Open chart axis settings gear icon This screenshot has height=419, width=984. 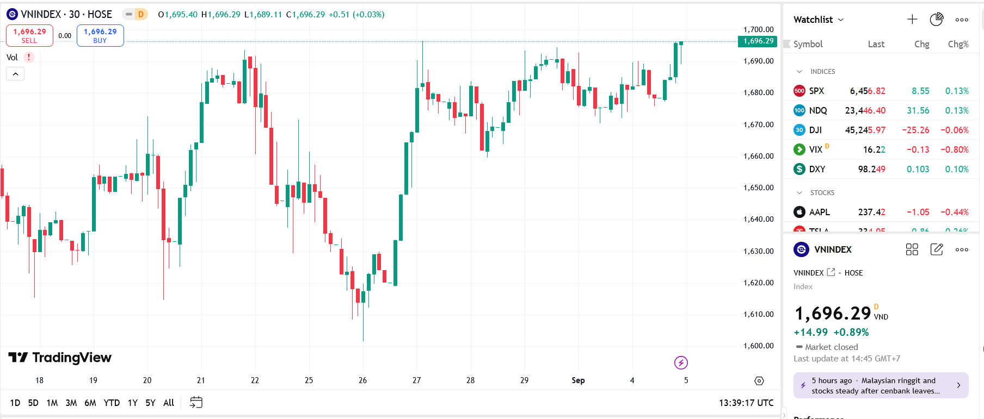point(759,381)
